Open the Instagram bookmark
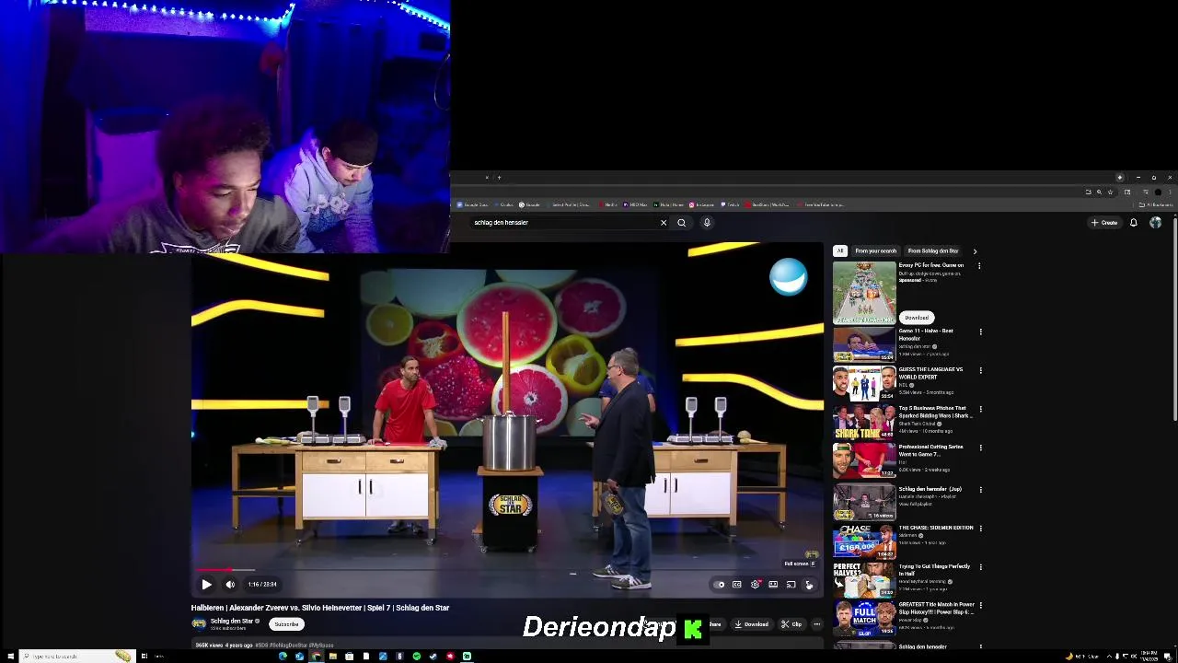Image resolution: width=1178 pixels, height=663 pixels. click(x=701, y=204)
